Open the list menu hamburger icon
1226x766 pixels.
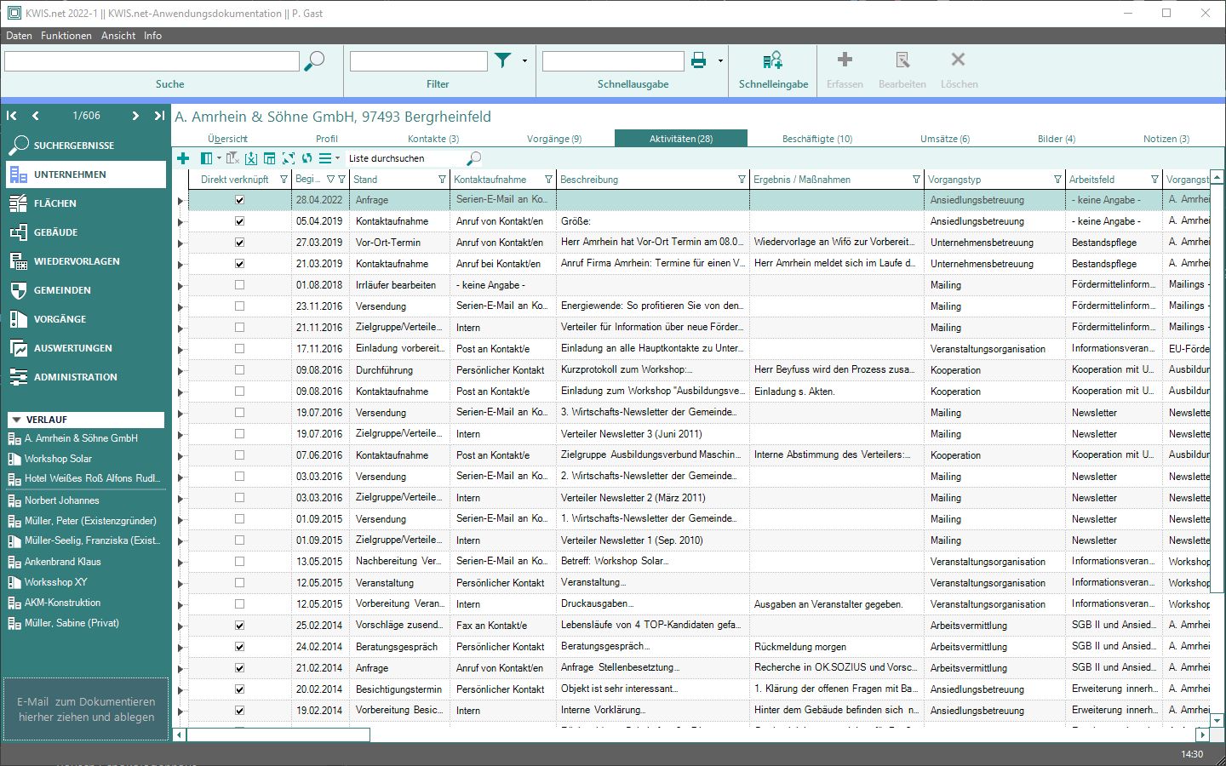pos(325,158)
